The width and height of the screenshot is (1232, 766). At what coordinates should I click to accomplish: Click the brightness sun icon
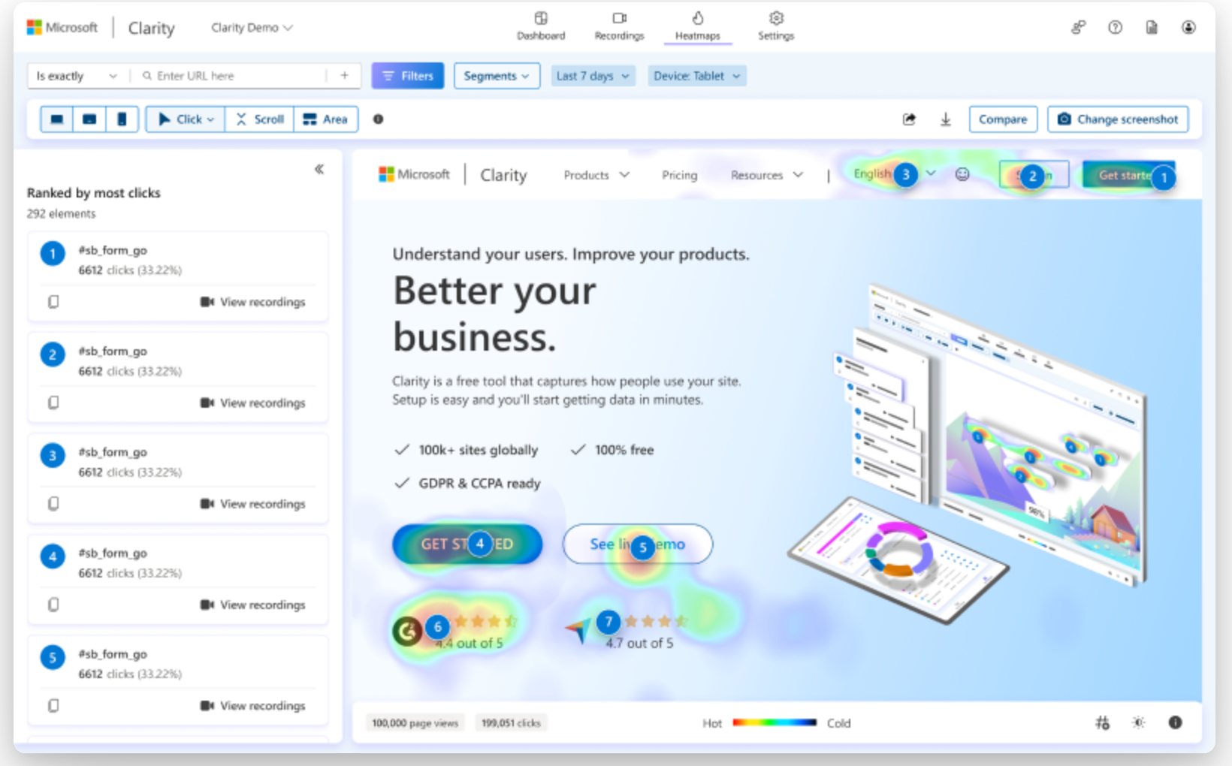pos(1139,722)
